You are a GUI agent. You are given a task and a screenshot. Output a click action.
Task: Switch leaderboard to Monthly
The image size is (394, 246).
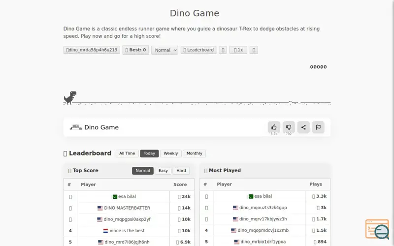click(x=194, y=154)
